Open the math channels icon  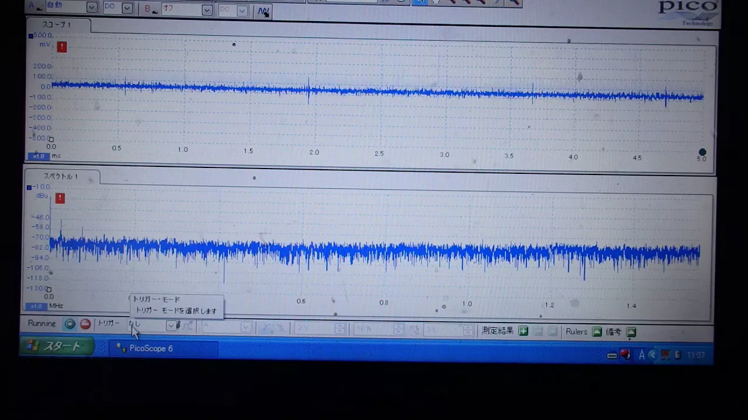pos(264,11)
